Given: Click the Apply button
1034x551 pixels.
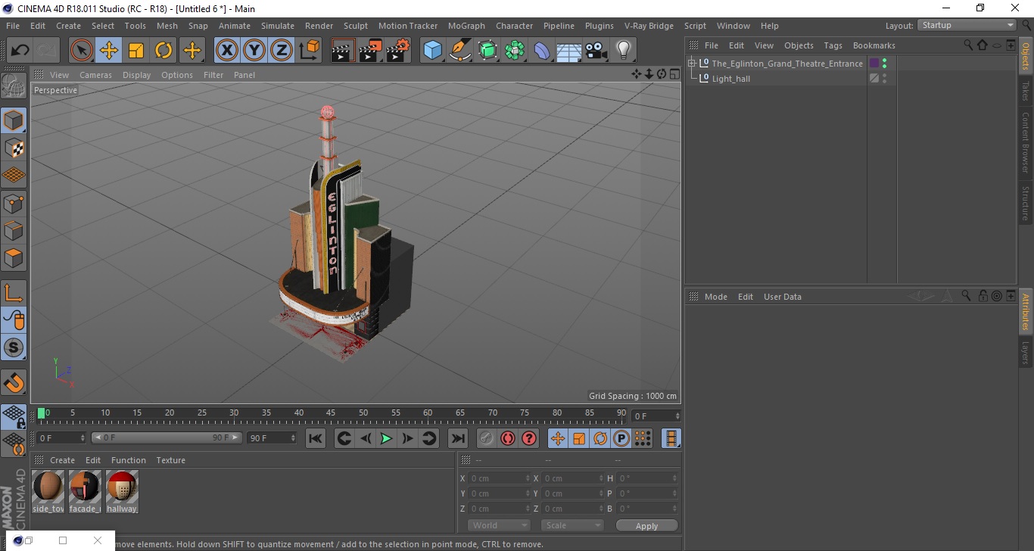Looking at the screenshot, I should coord(646,525).
